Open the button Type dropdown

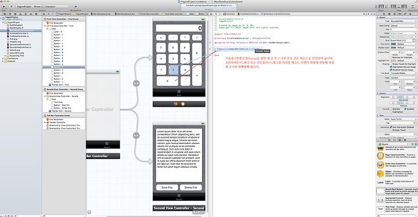[403, 21]
